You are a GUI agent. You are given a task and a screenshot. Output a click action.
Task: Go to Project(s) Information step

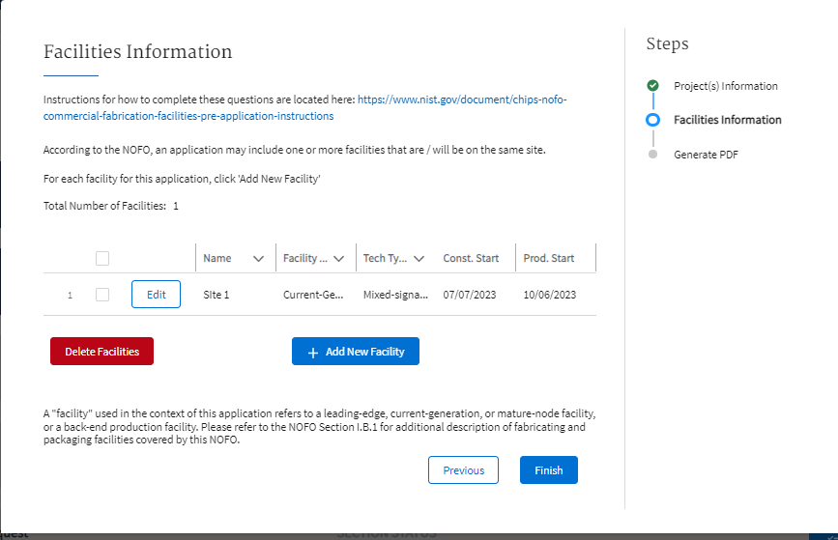click(x=725, y=86)
